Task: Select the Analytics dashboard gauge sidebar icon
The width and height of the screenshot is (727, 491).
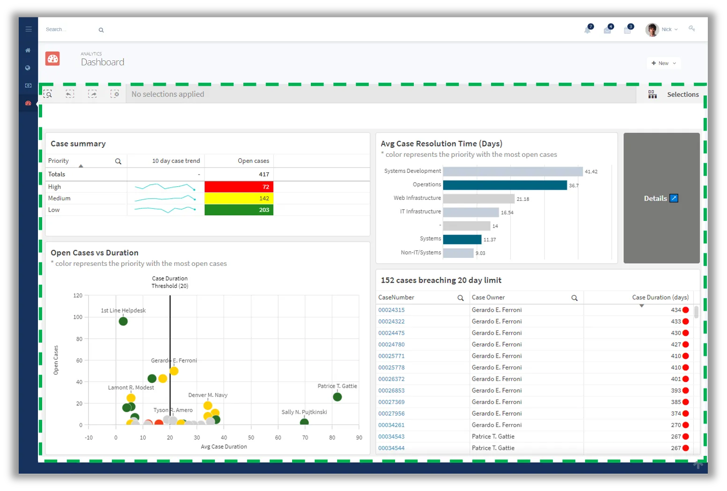Action: pyautogui.click(x=28, y=103)
